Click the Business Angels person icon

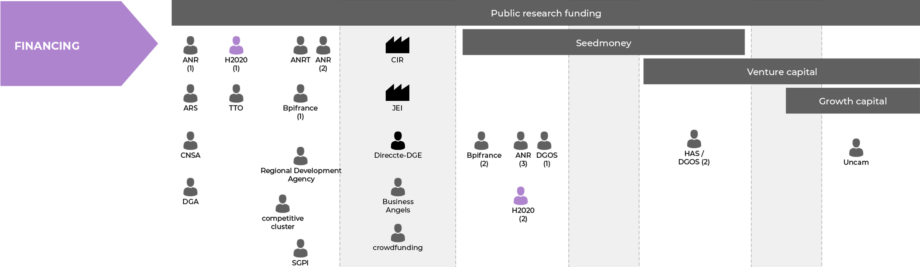coord(398,187)
